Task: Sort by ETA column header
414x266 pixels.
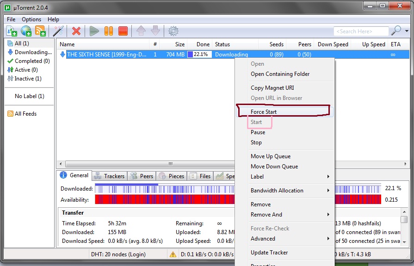Action: pyautogui.click(x=399, y=44)
